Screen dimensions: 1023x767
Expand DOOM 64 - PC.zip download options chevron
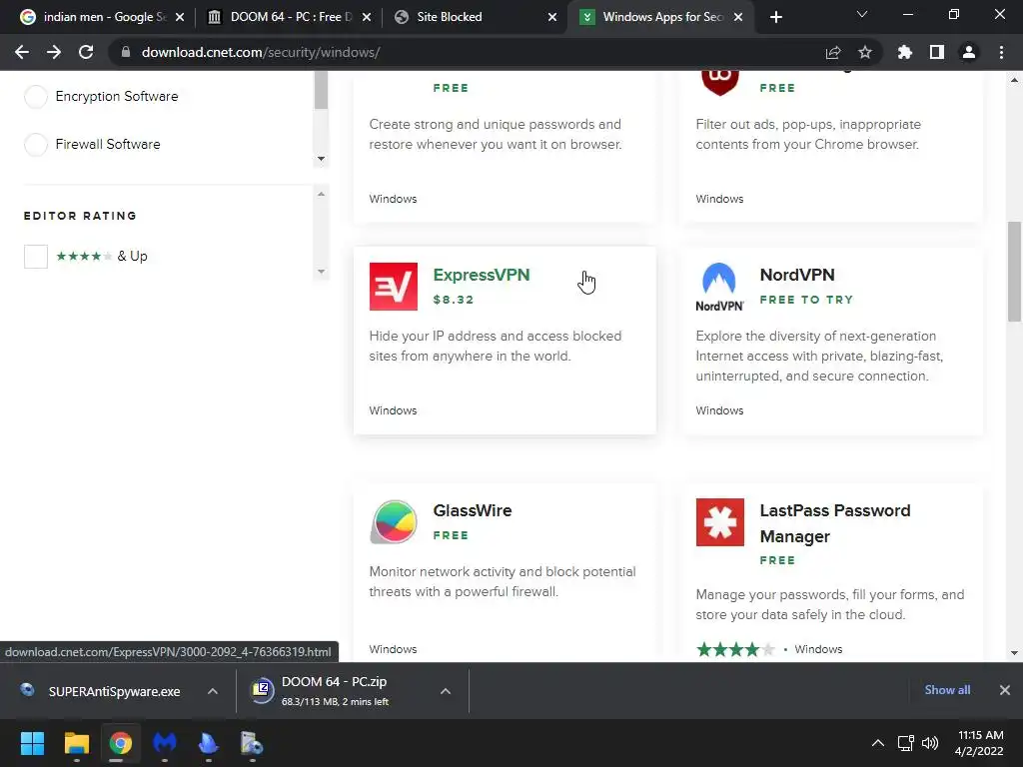[446, 691]
